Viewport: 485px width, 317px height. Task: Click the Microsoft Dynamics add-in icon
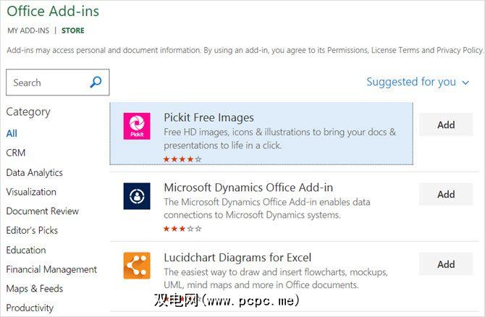[x=137, y=196]
